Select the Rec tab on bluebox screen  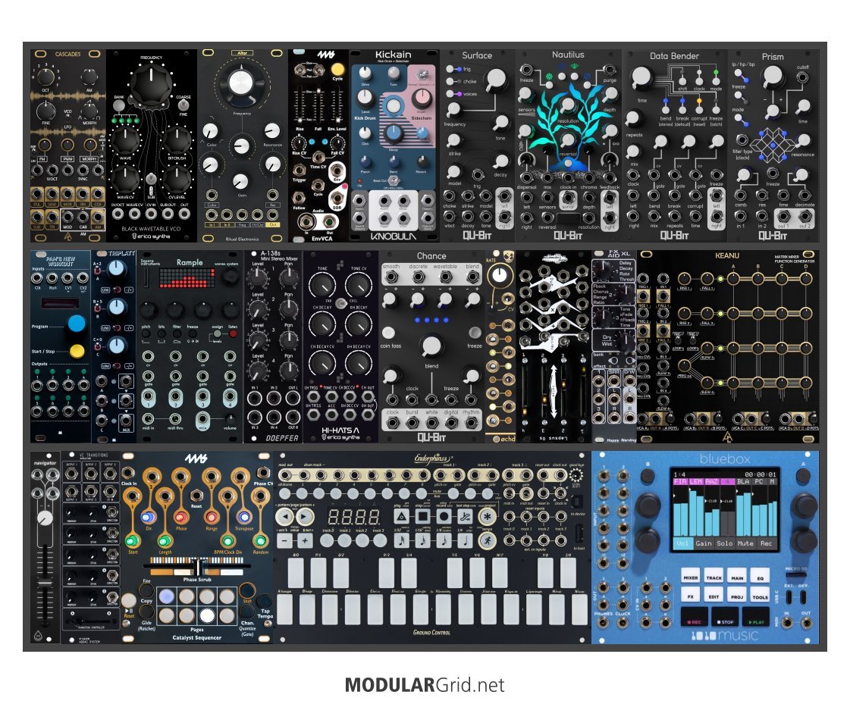pos(766,543)
